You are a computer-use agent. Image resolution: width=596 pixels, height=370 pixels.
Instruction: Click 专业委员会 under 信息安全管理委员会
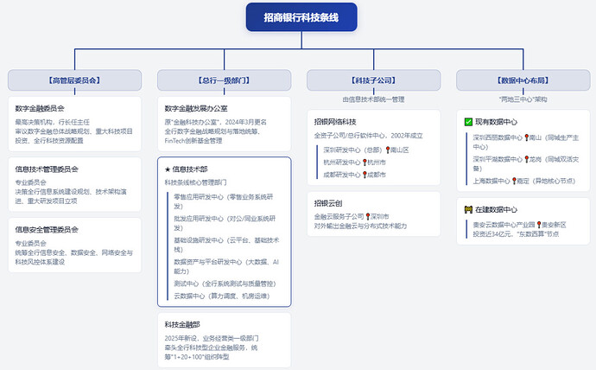pyautogui.click(x=31, y=244)
